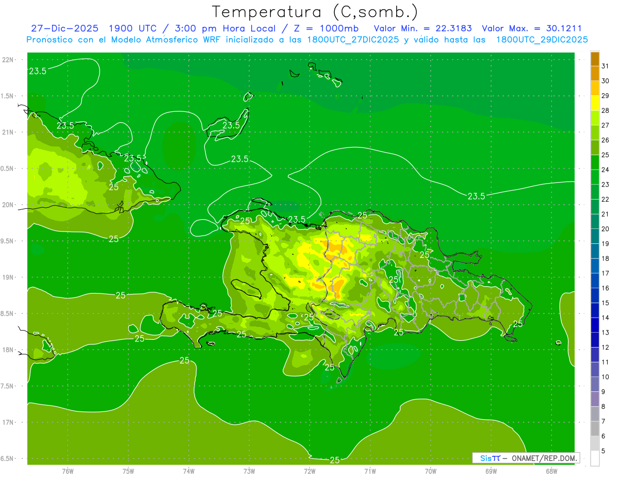Click the color scale label '14'
The height and width of the screenshot is (478, 619).
(x=605, y=318)
